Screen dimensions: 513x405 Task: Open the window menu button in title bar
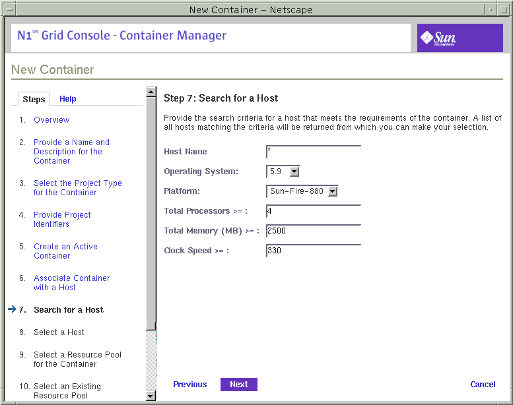[10, 9]
